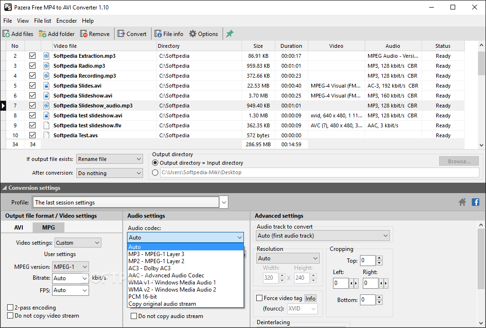Click the Pazera app icon in title bar
This screenshot has height=328, width=486.
tap(8, 7)
